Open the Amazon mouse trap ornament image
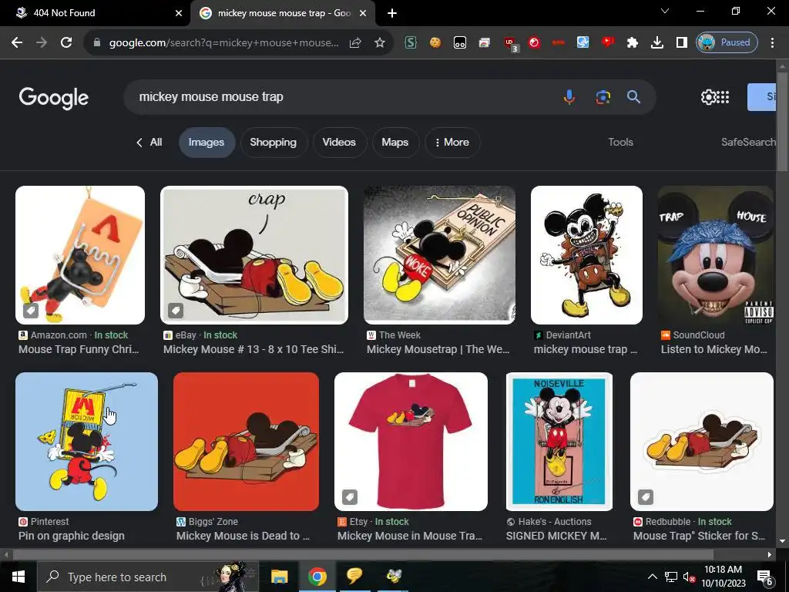 (80, 255)
